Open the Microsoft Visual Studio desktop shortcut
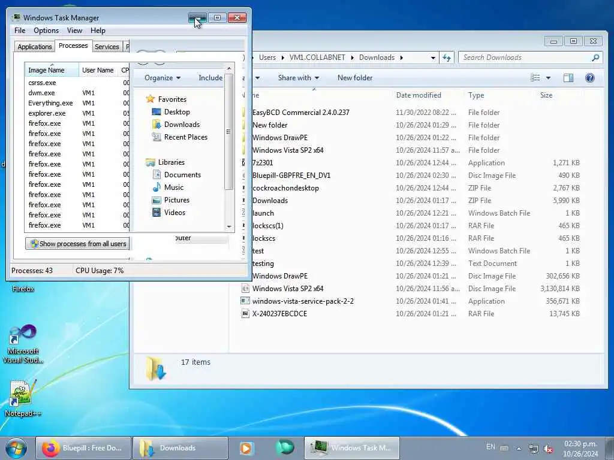This screenshot has width=614, height=460. point(23,344)
